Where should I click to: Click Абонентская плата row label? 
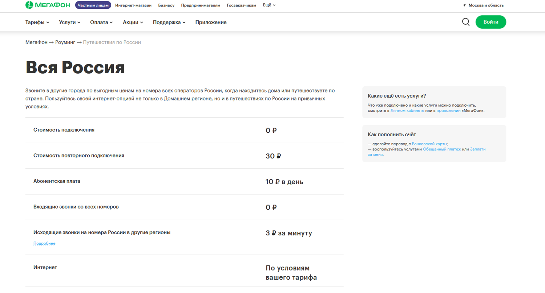click(x=57, y=181)
